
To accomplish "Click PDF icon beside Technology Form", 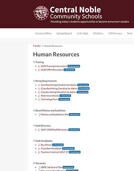I will tap(39, 99).
